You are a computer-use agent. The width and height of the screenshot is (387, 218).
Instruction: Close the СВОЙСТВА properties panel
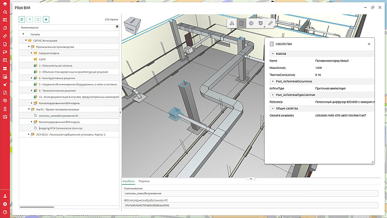(369, 44)
